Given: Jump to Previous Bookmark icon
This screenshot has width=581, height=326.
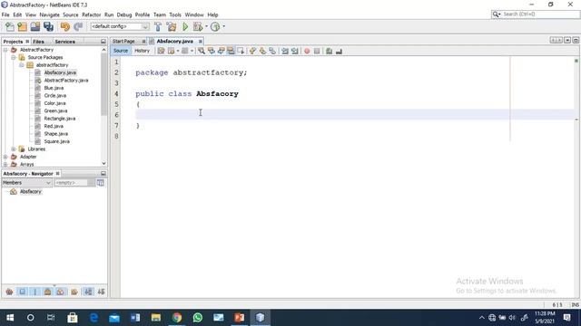Looking at the screenshot, I should pyautogui.click(x=252, y=51).
